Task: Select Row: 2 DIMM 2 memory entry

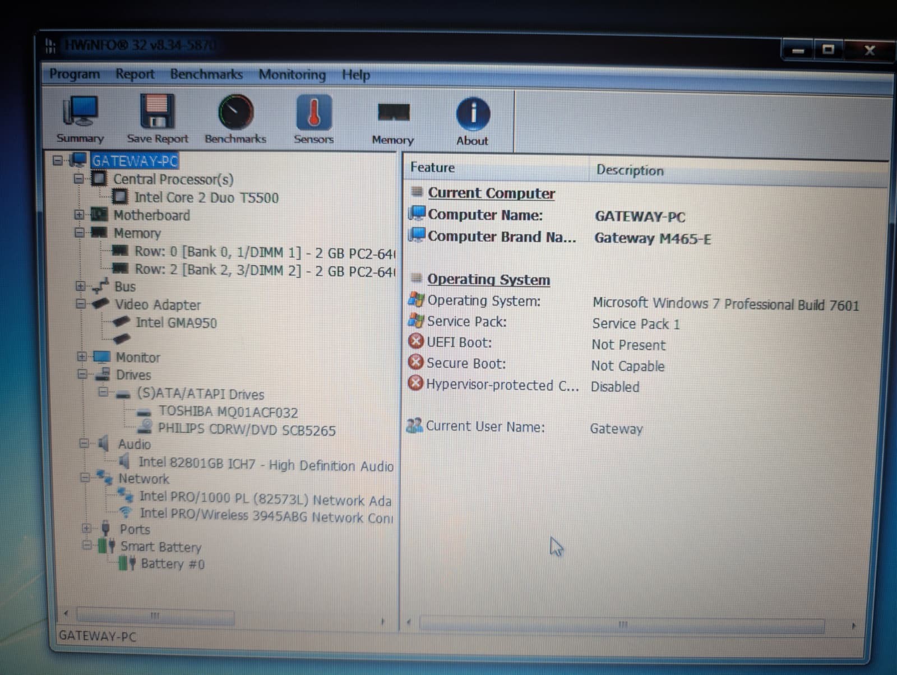Action: 265,270
